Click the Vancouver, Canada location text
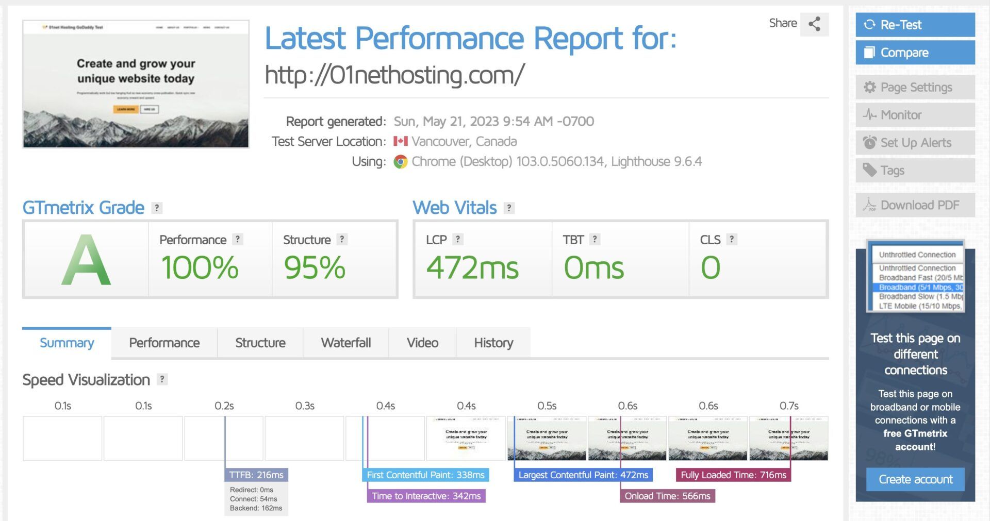The width and height of the screenshot is (990, 521). tap(464, 141)
